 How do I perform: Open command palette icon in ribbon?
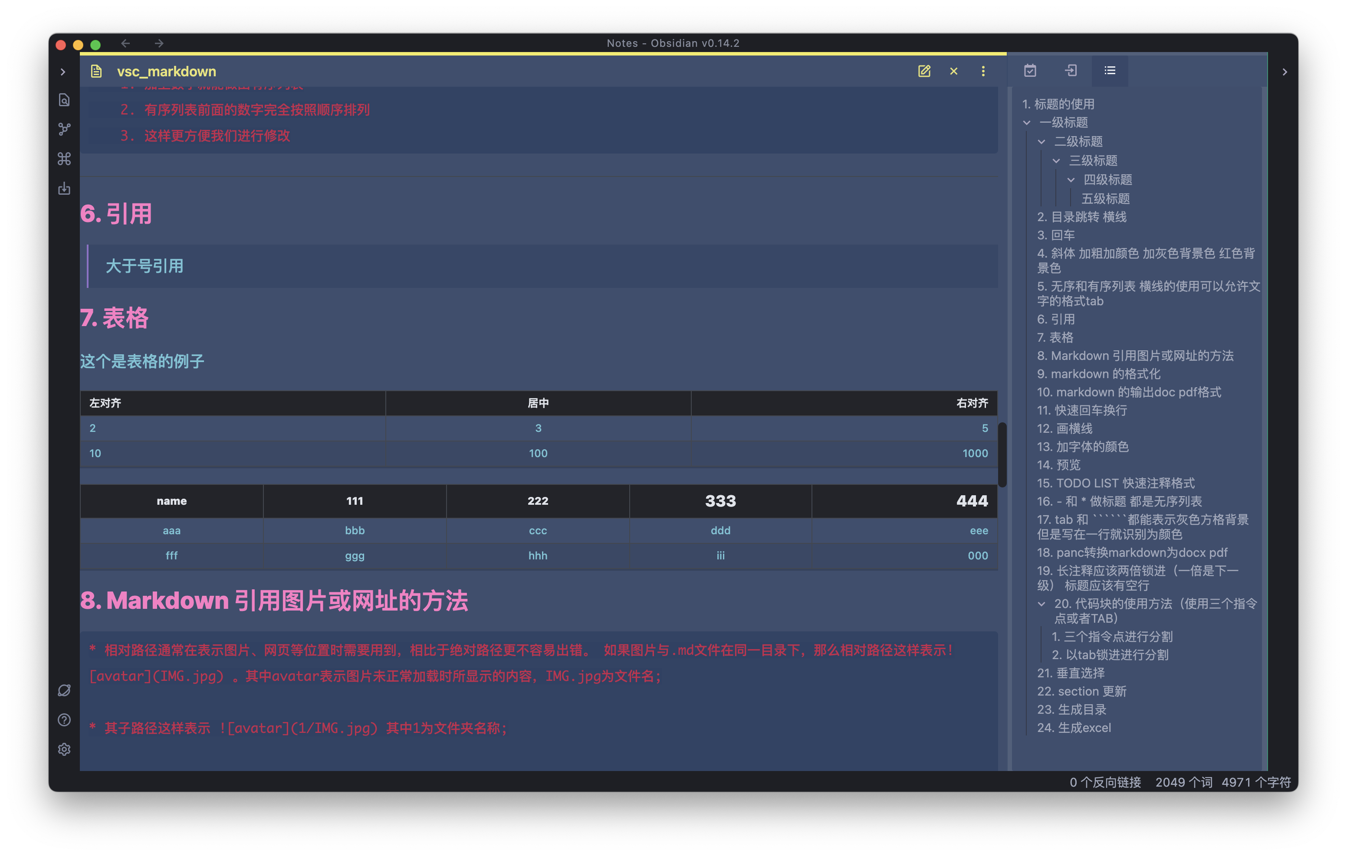64,159
